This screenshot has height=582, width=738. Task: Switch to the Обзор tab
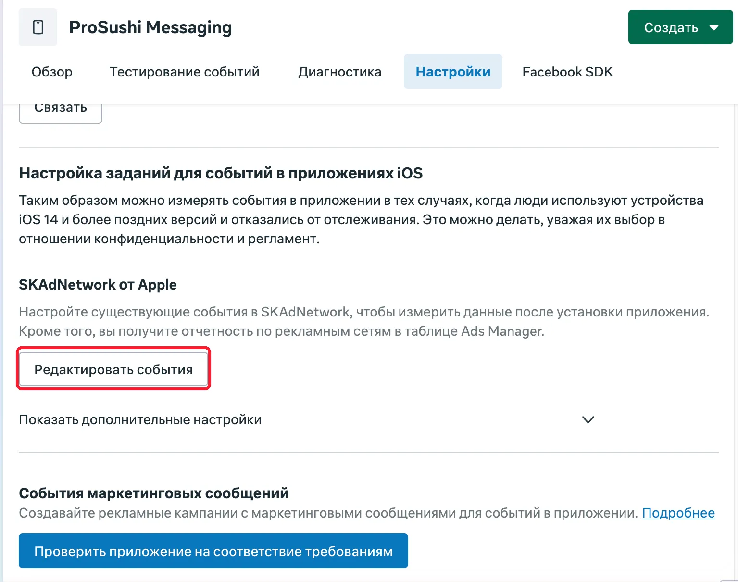(x=52, y=72)
